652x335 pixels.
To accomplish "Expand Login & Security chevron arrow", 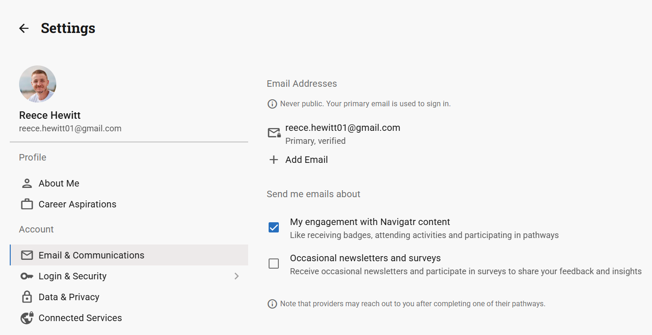I will 237,276.
